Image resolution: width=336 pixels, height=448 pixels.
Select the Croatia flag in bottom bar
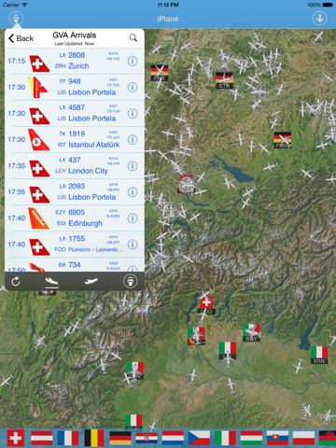pos(147,438)
